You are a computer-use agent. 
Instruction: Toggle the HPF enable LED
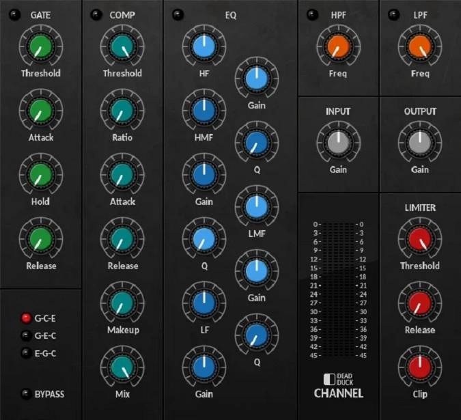311,14
